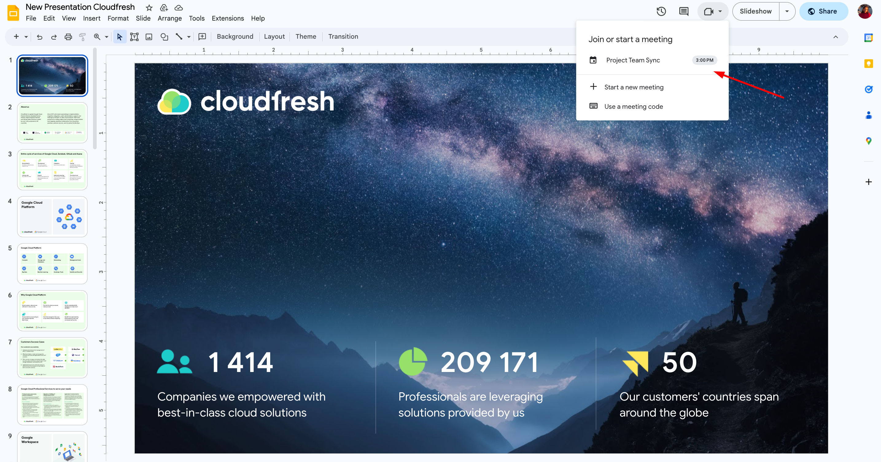Choose Start a new meeting
Screen dimensions: 881x462
[x=652, y=87]
